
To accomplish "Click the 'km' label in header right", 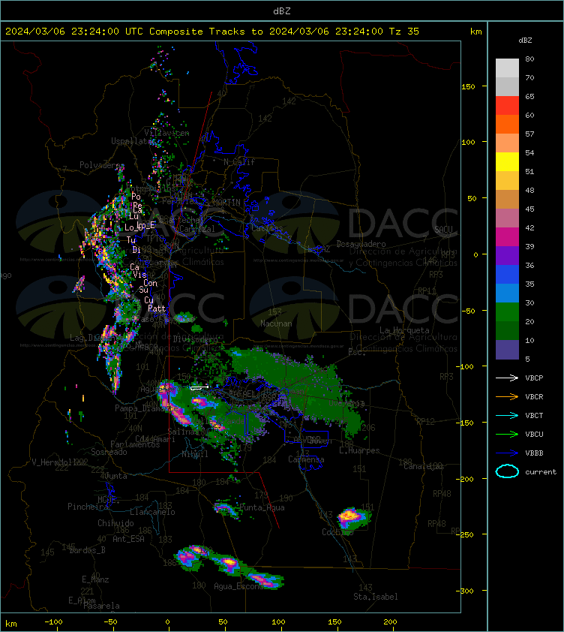I will point(475,32).
